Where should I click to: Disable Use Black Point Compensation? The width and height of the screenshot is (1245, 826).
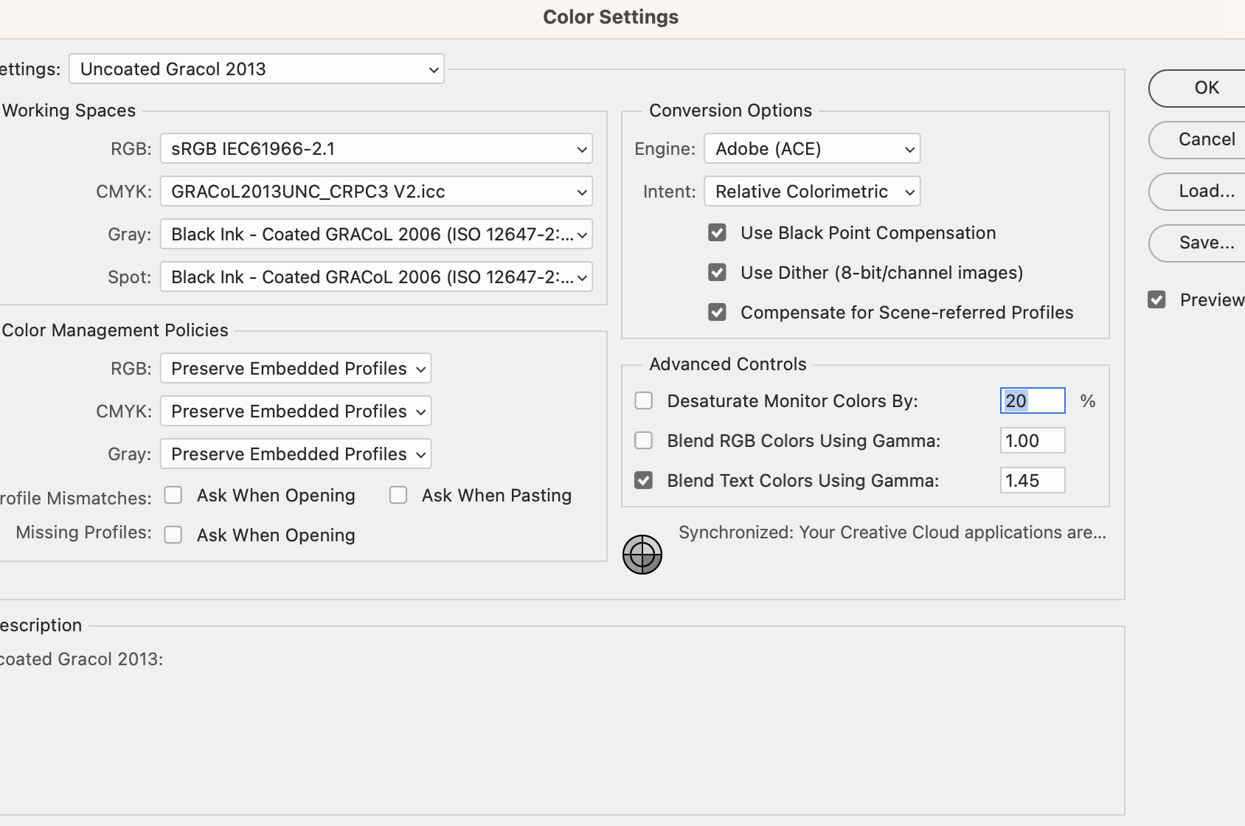(x=717, y=233)
